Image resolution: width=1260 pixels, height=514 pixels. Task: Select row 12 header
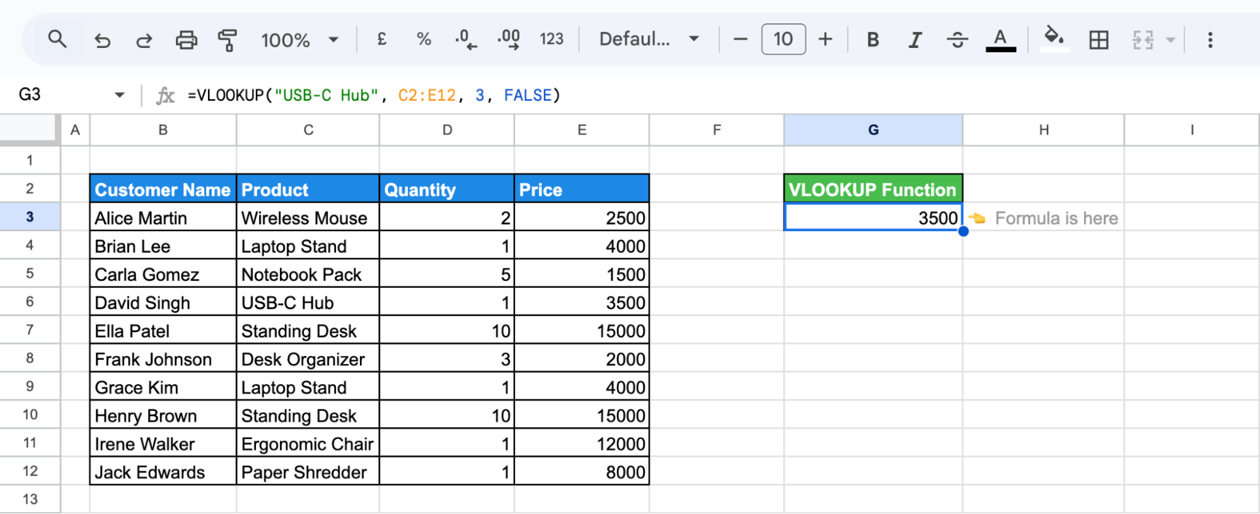[x=30, y=471]
